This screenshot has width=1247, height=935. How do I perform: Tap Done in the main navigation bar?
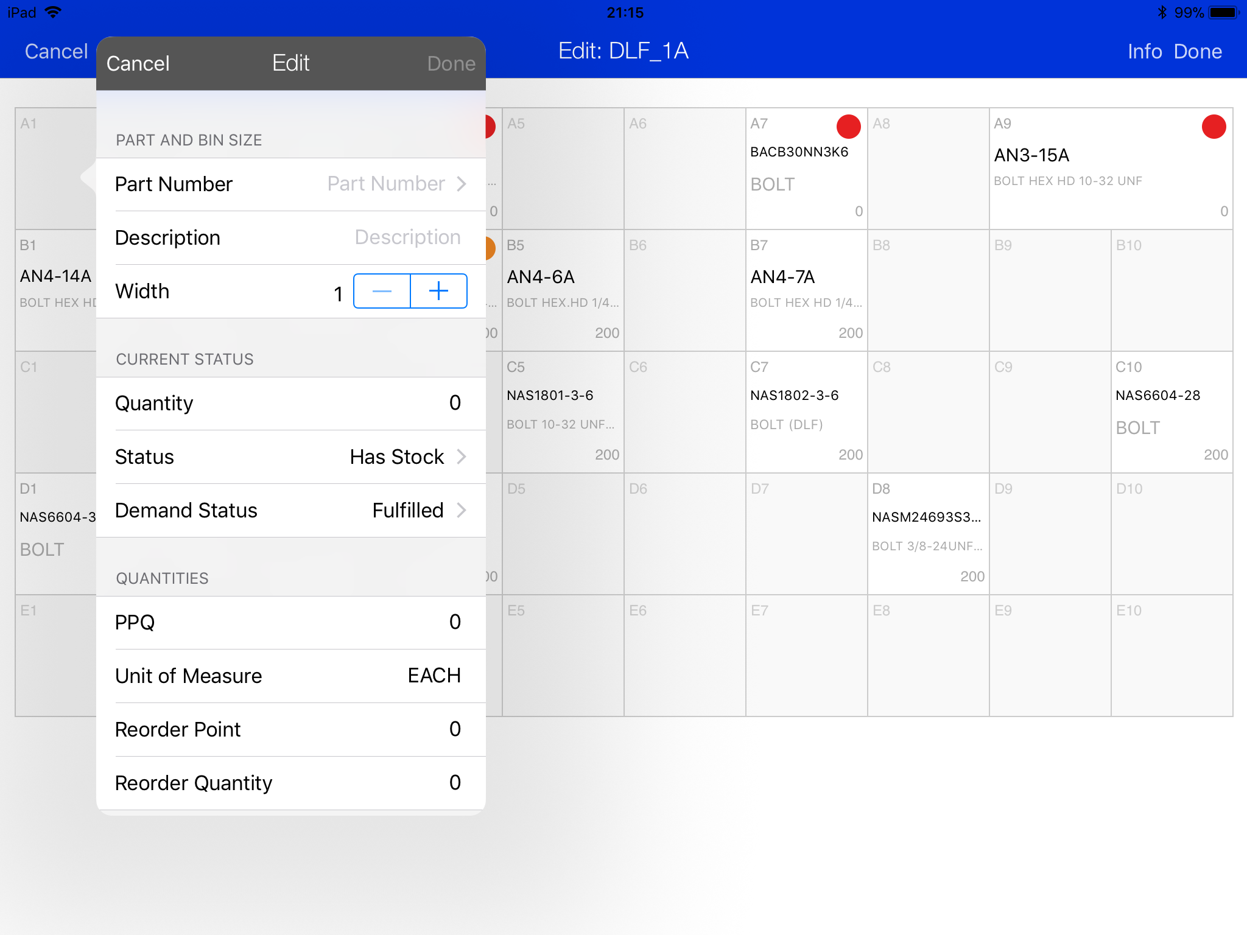click(1198, 51)
